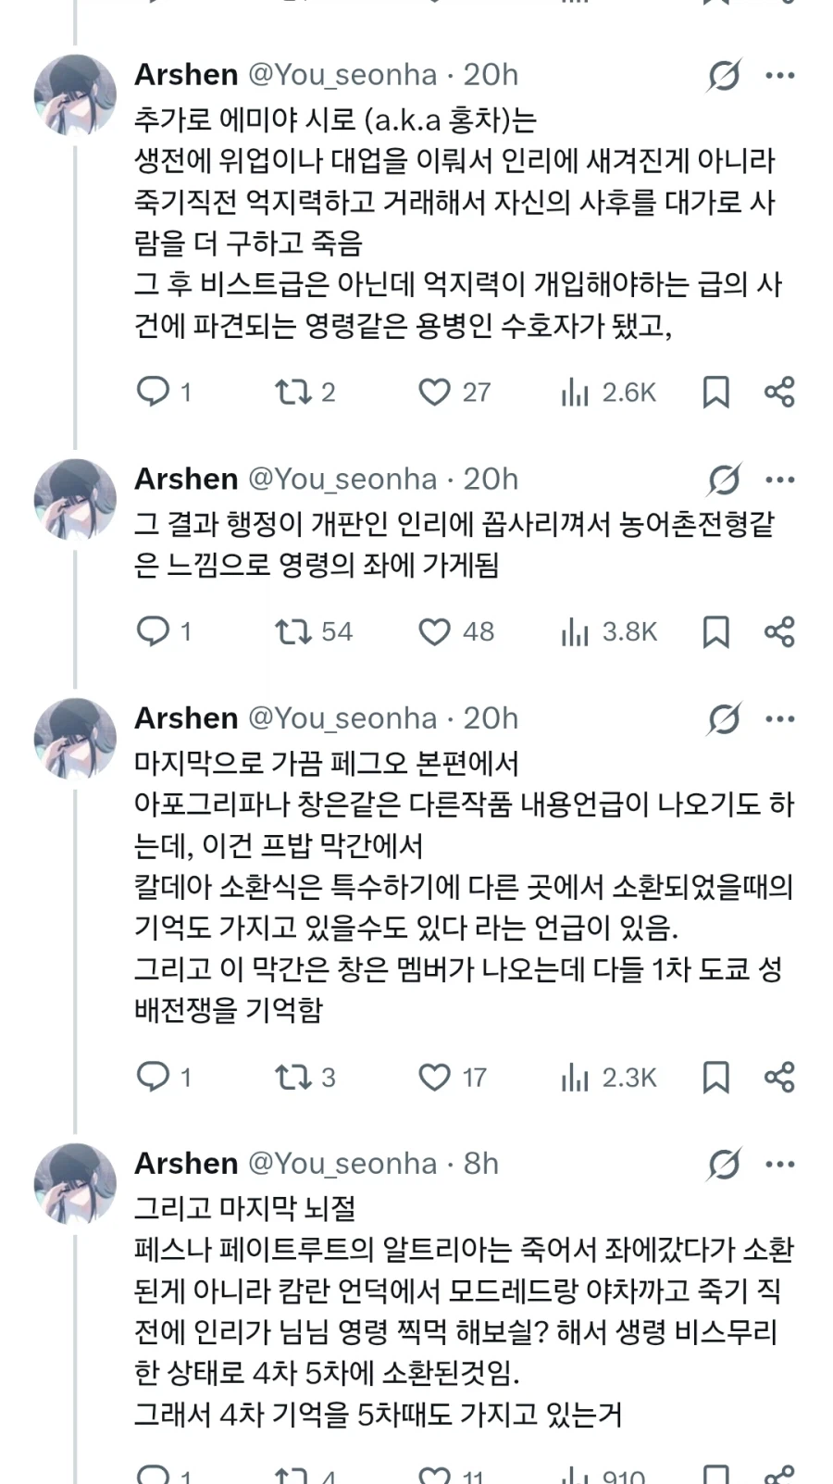
Task: Open the more options menu on the 8h tweet
Action: tap(782, 1163)
